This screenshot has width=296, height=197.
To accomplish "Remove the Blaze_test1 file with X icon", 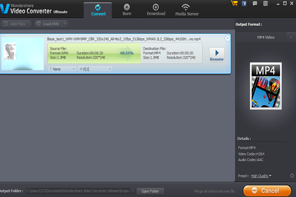I will pos(227,38).
